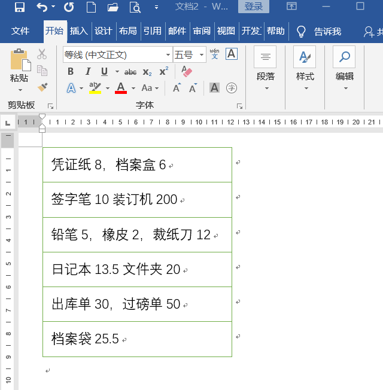Switch to the 帮助 tab
The image size is (383, 390).
[276, 31]
